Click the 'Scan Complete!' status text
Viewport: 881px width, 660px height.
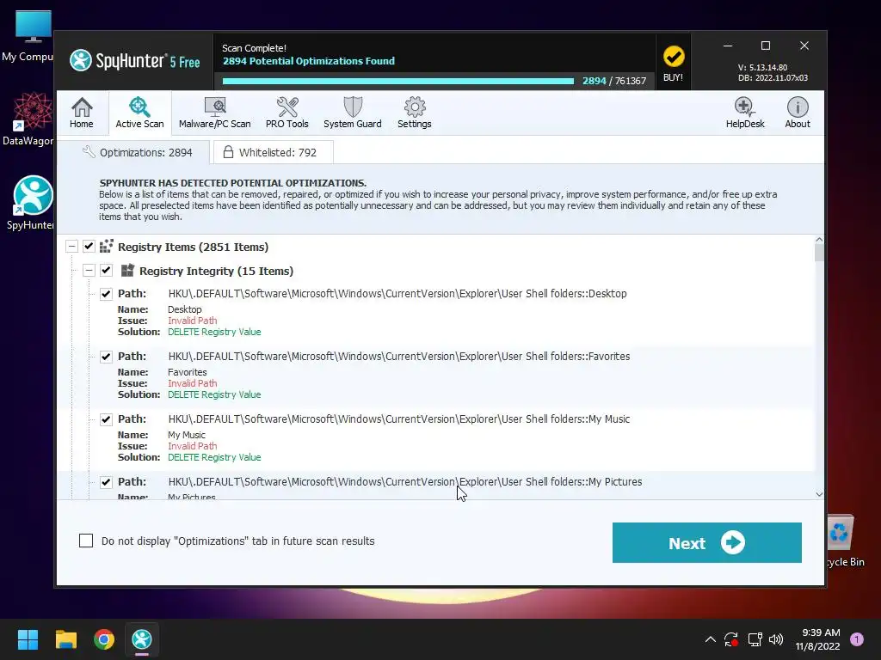point(254,48)
